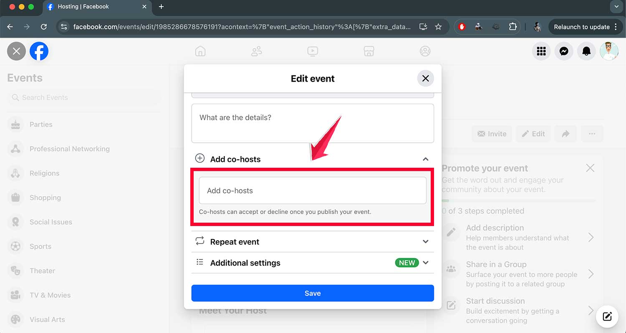Image resolution: width=626 pixels, height=333 pixels.
Task: Click the Video feed icon
Action: tap(313, 51)
